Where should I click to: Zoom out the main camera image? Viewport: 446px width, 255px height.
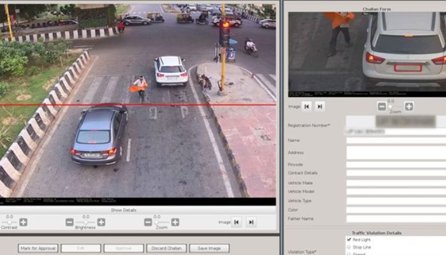[x=148, y=222]
